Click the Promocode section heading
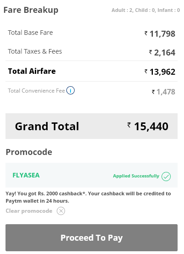184x254 pixels. pyautogui.click(x=29, y=152)
